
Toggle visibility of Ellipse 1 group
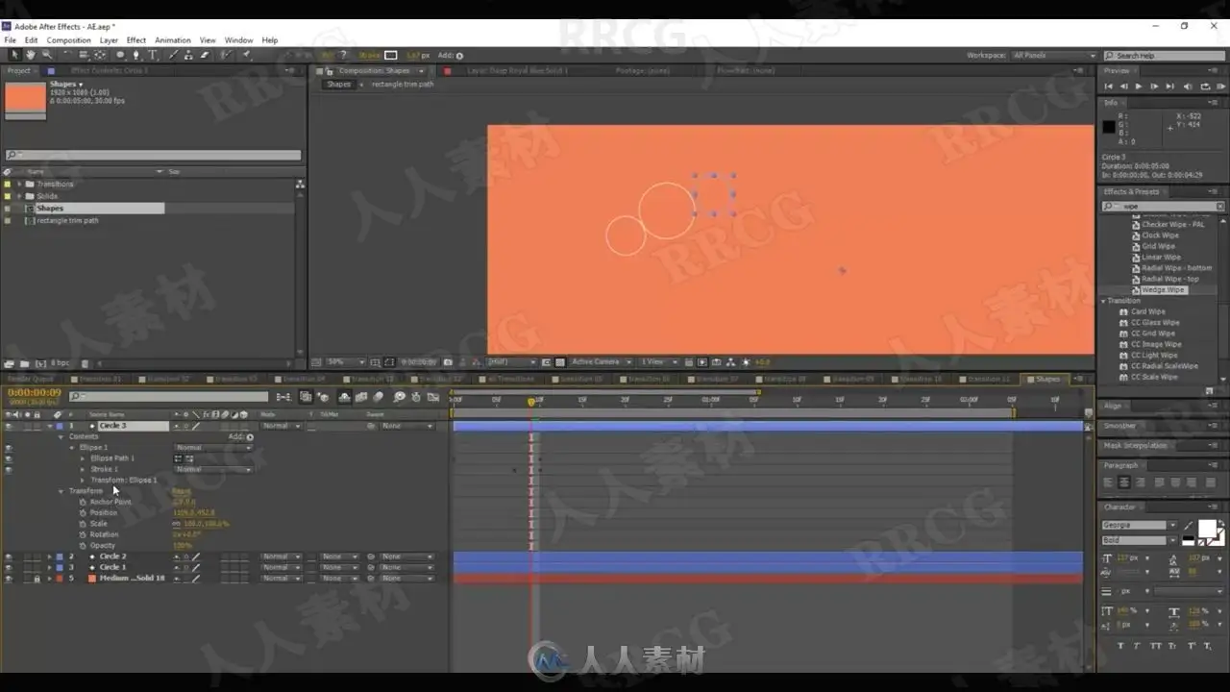pos(9,448)
